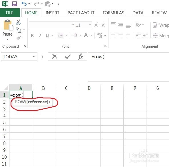
Task: Open the REVIEW tab
Action: pyautogui.click(x=159, y=13)
